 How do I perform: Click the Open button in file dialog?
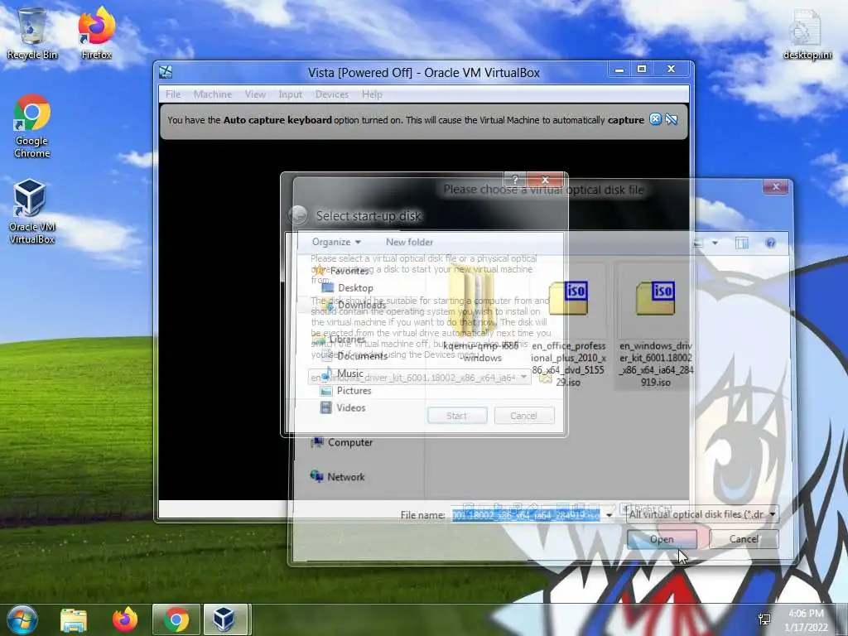click(662, 539)
